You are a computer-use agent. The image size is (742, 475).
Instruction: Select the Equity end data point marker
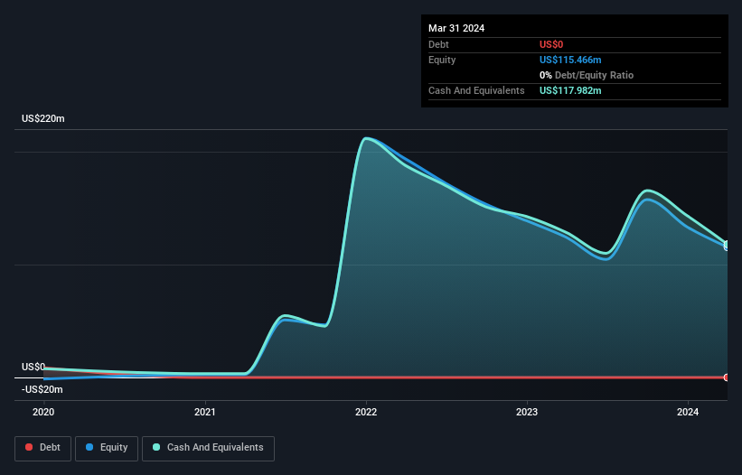(x=727, y=246)
